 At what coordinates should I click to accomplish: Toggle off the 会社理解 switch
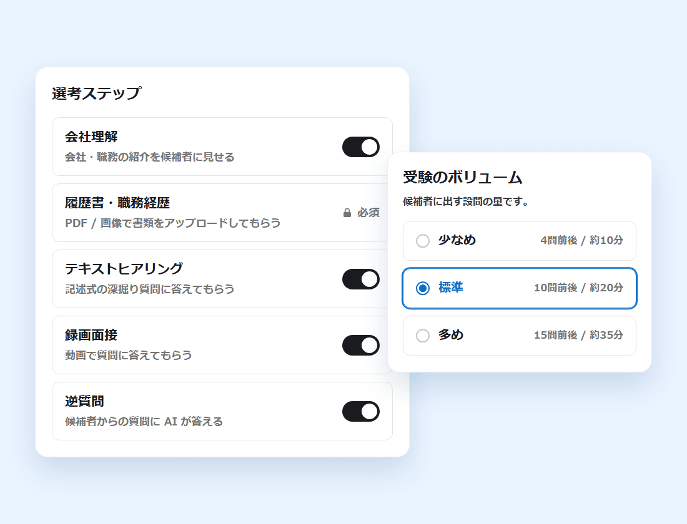point(360,147)
